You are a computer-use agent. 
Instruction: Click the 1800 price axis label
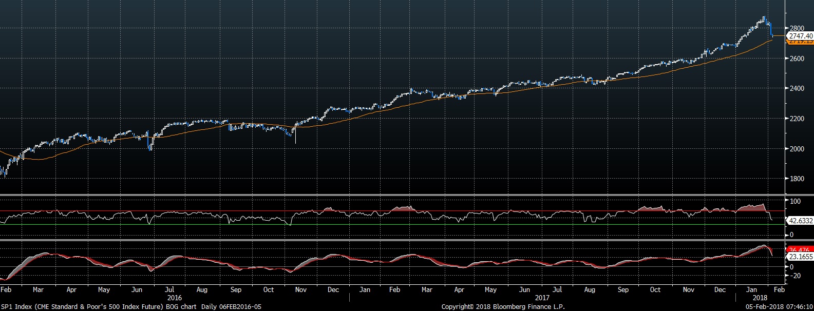tap(797, 179)
